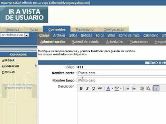
Task: Click the code value 411
Action: coord(80,67)
